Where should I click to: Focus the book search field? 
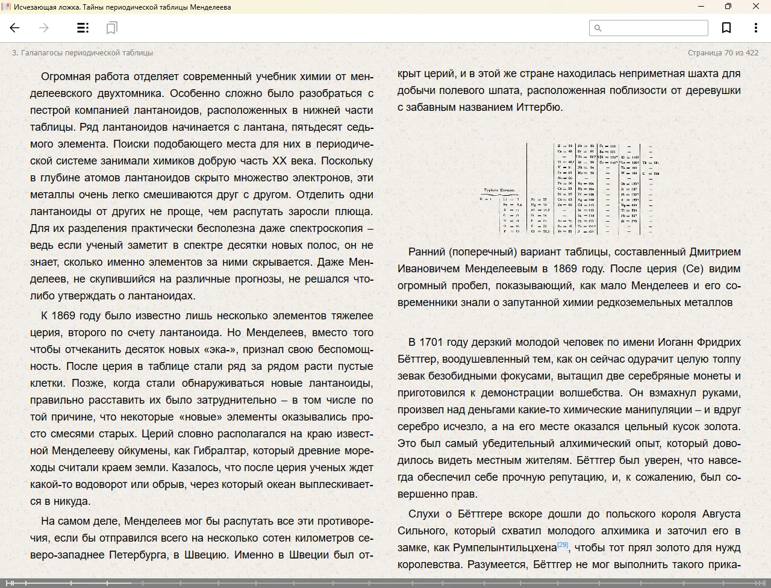(x=654, y=28)
